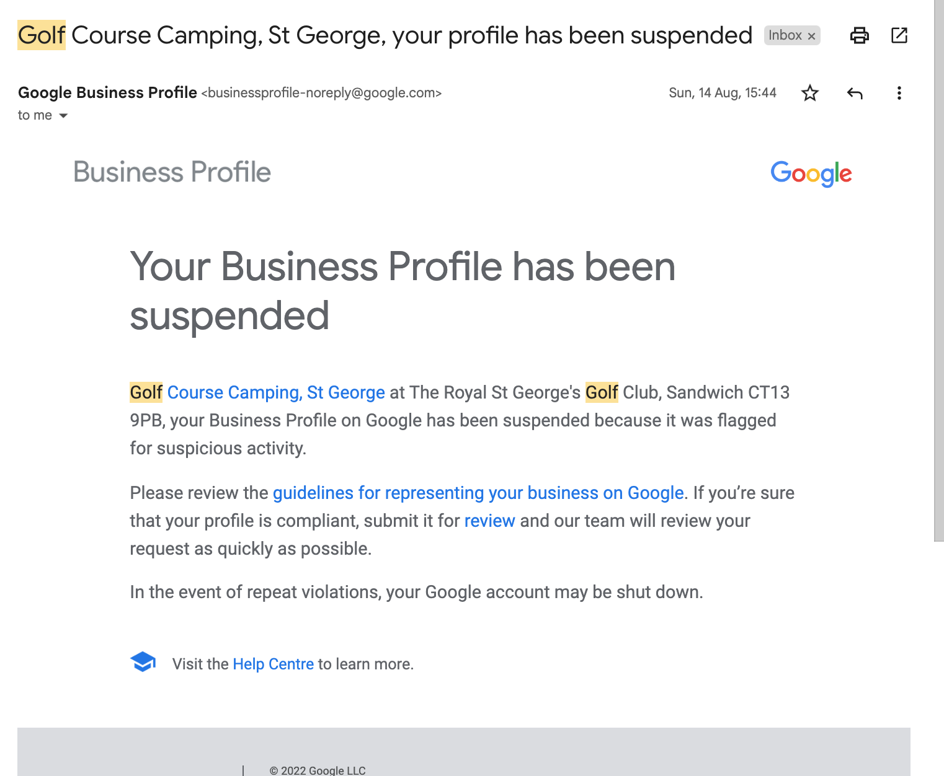Click the Inbox label tag

coord(785,35)
